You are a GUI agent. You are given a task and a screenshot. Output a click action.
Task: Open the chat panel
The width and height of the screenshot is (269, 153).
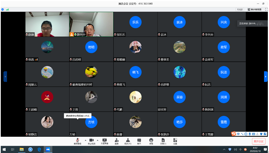(139, 141)
